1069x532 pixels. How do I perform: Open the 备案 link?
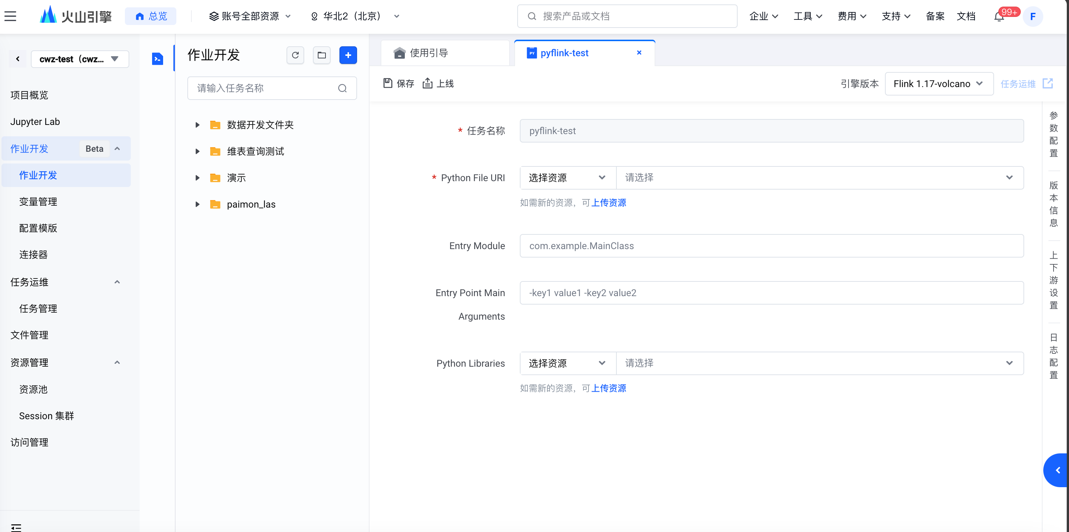pos(935,16)
